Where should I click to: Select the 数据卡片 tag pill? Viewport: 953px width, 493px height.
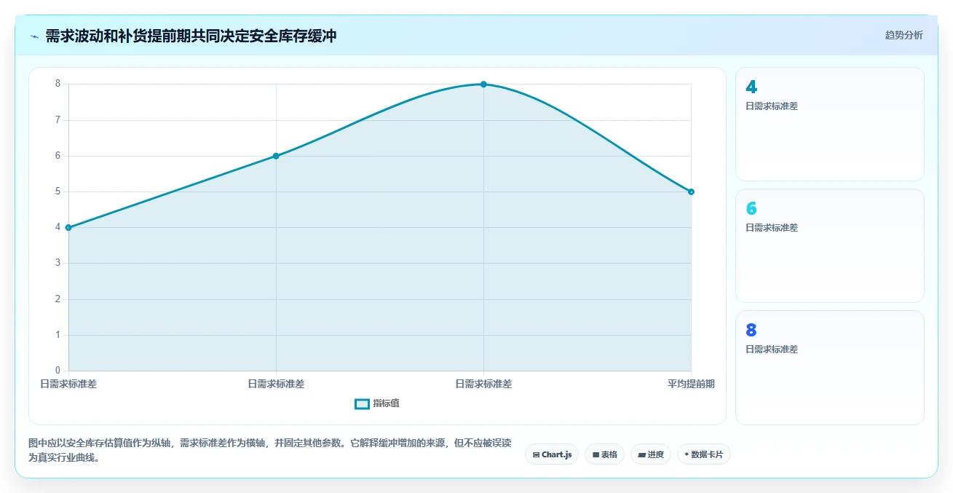tap(703, 454)
